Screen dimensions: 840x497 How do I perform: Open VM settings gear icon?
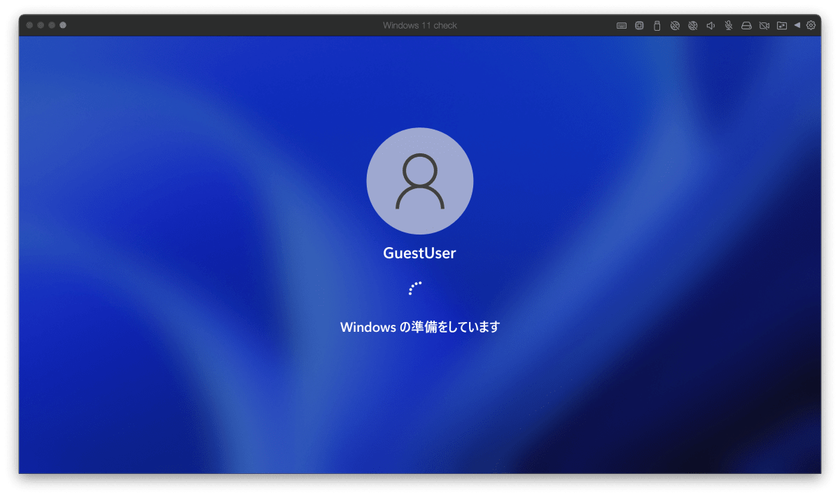coord(811,25)
